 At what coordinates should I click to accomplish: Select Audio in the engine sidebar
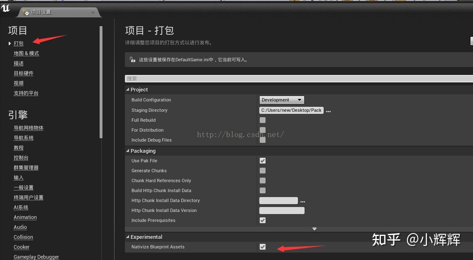click(x=20, y=227)
